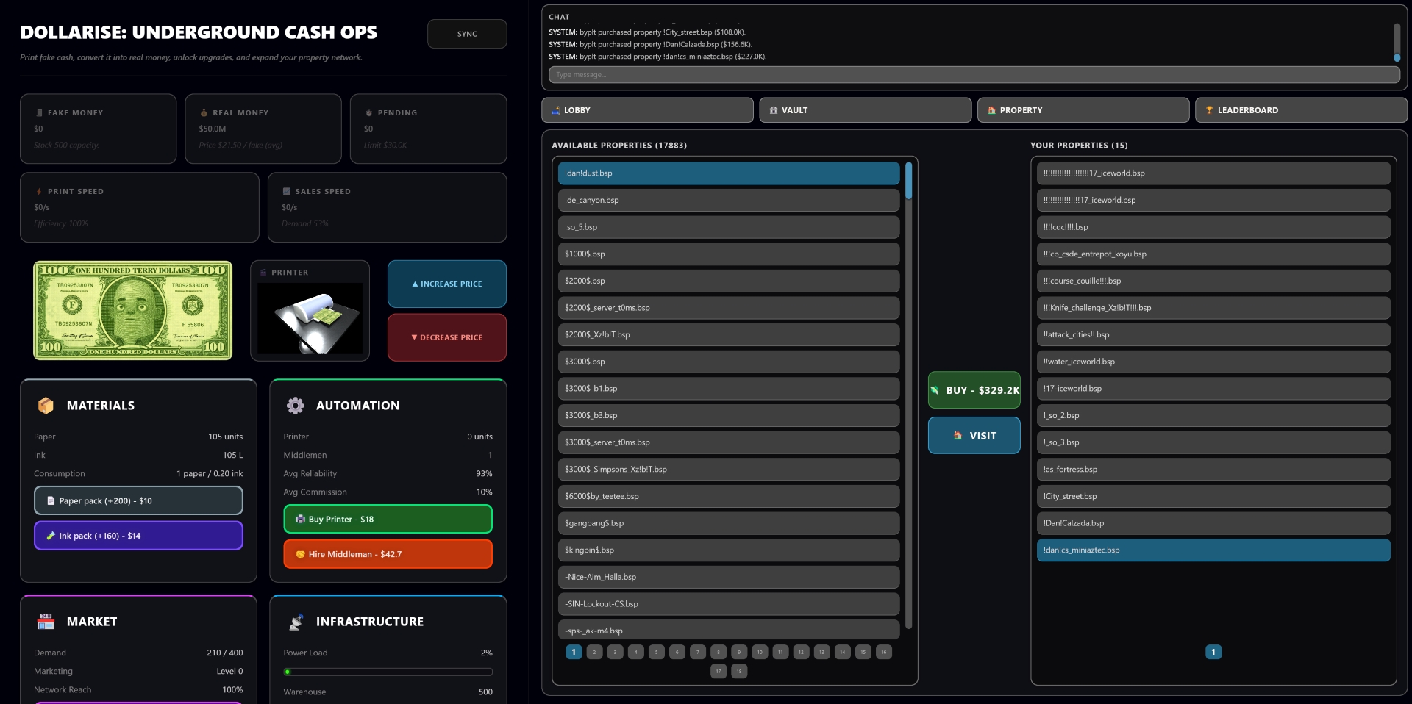The image size is (1412, 704).
Task: Click the Automation gear icon
Action: tap(295, 406)
